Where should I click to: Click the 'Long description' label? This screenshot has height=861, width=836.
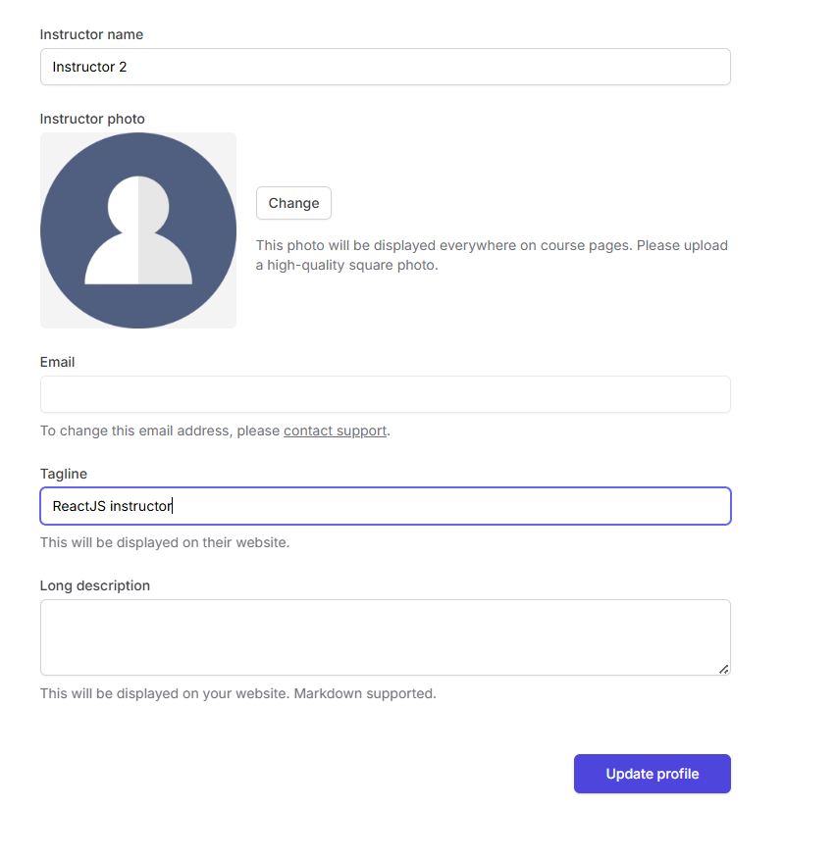(x=95, y=585)
